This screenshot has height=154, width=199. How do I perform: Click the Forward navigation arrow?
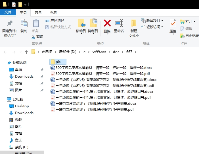(x=14, y=52)
